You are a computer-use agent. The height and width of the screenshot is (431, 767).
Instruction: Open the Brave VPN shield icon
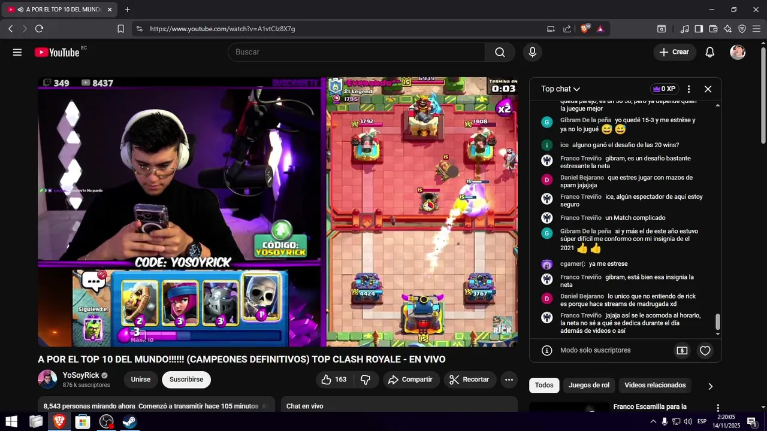[x=742, y=28]
